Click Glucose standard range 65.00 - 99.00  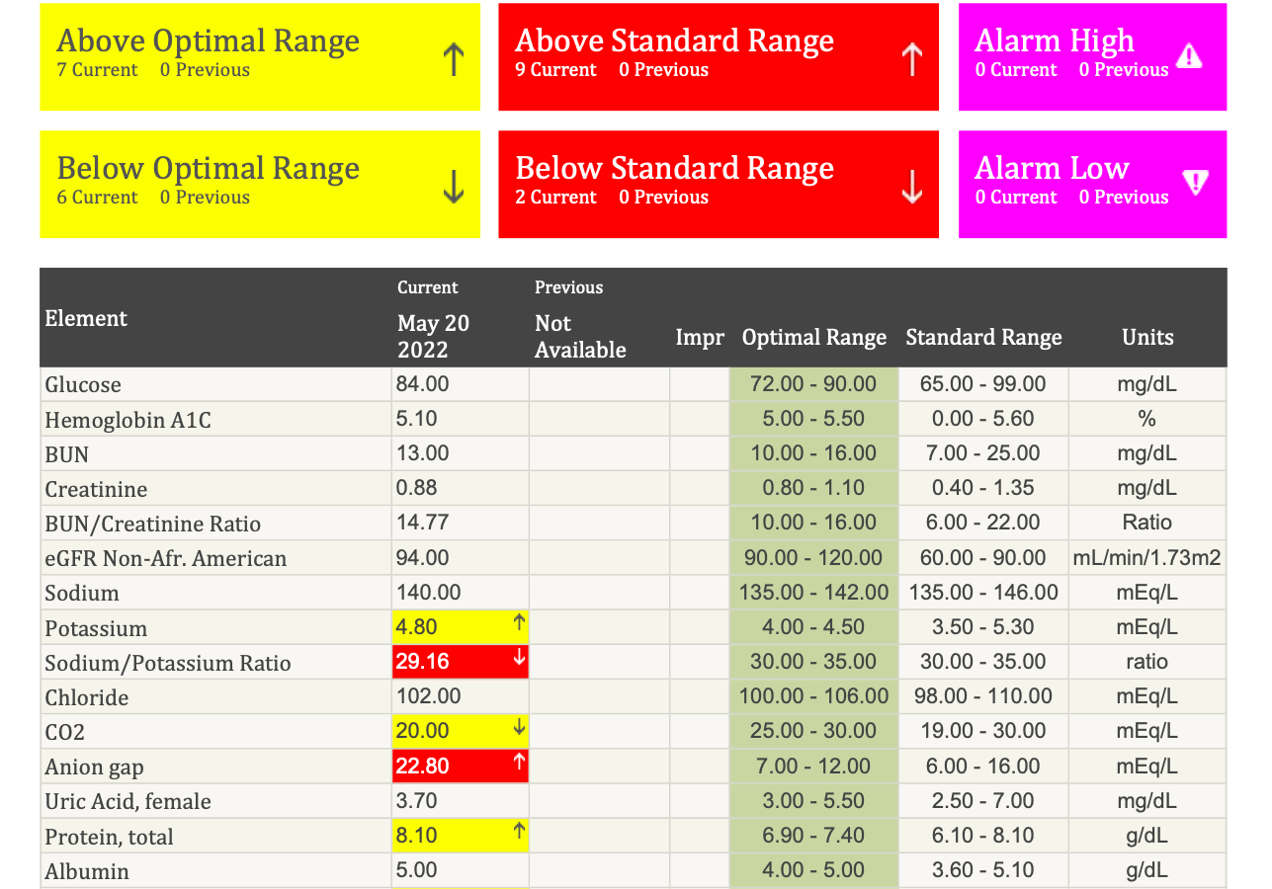click(983, 383)
